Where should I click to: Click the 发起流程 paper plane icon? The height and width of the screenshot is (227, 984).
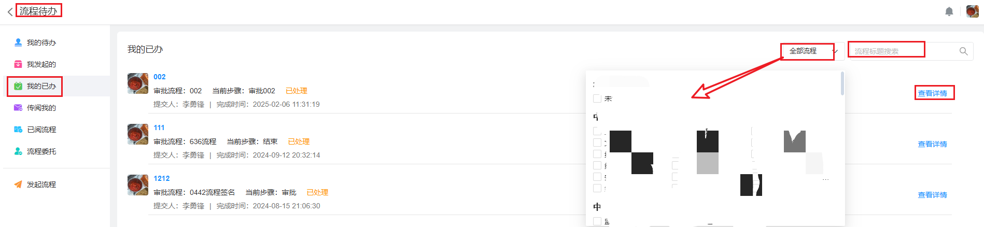(18, 185)
